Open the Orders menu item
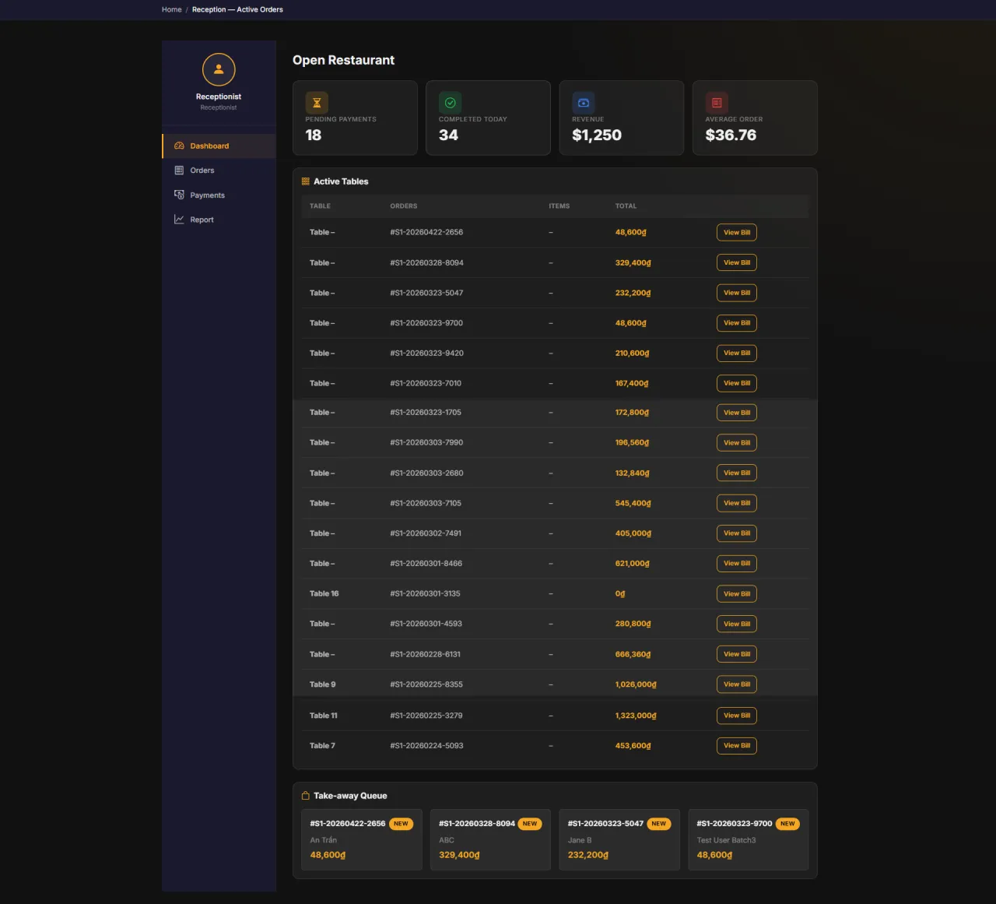 pyautogui.click(x=219, y=171)
